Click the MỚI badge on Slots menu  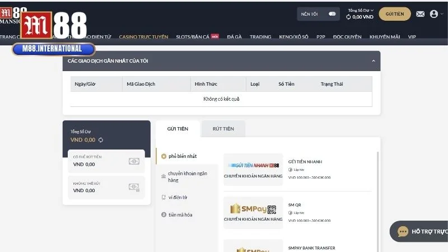[x=215, y=36]
